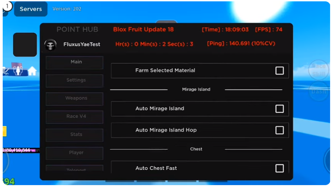
Task: Tap the crew people icon
Action: (x=18, y=70)
